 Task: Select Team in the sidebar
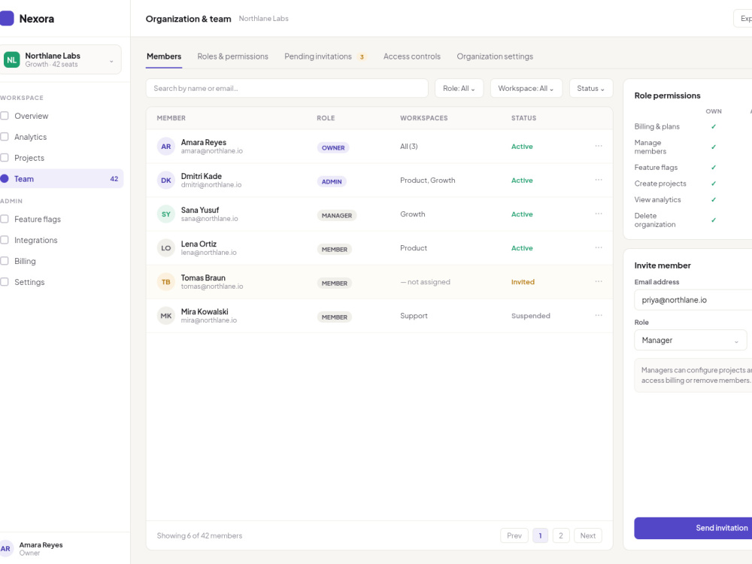point(62,179)
